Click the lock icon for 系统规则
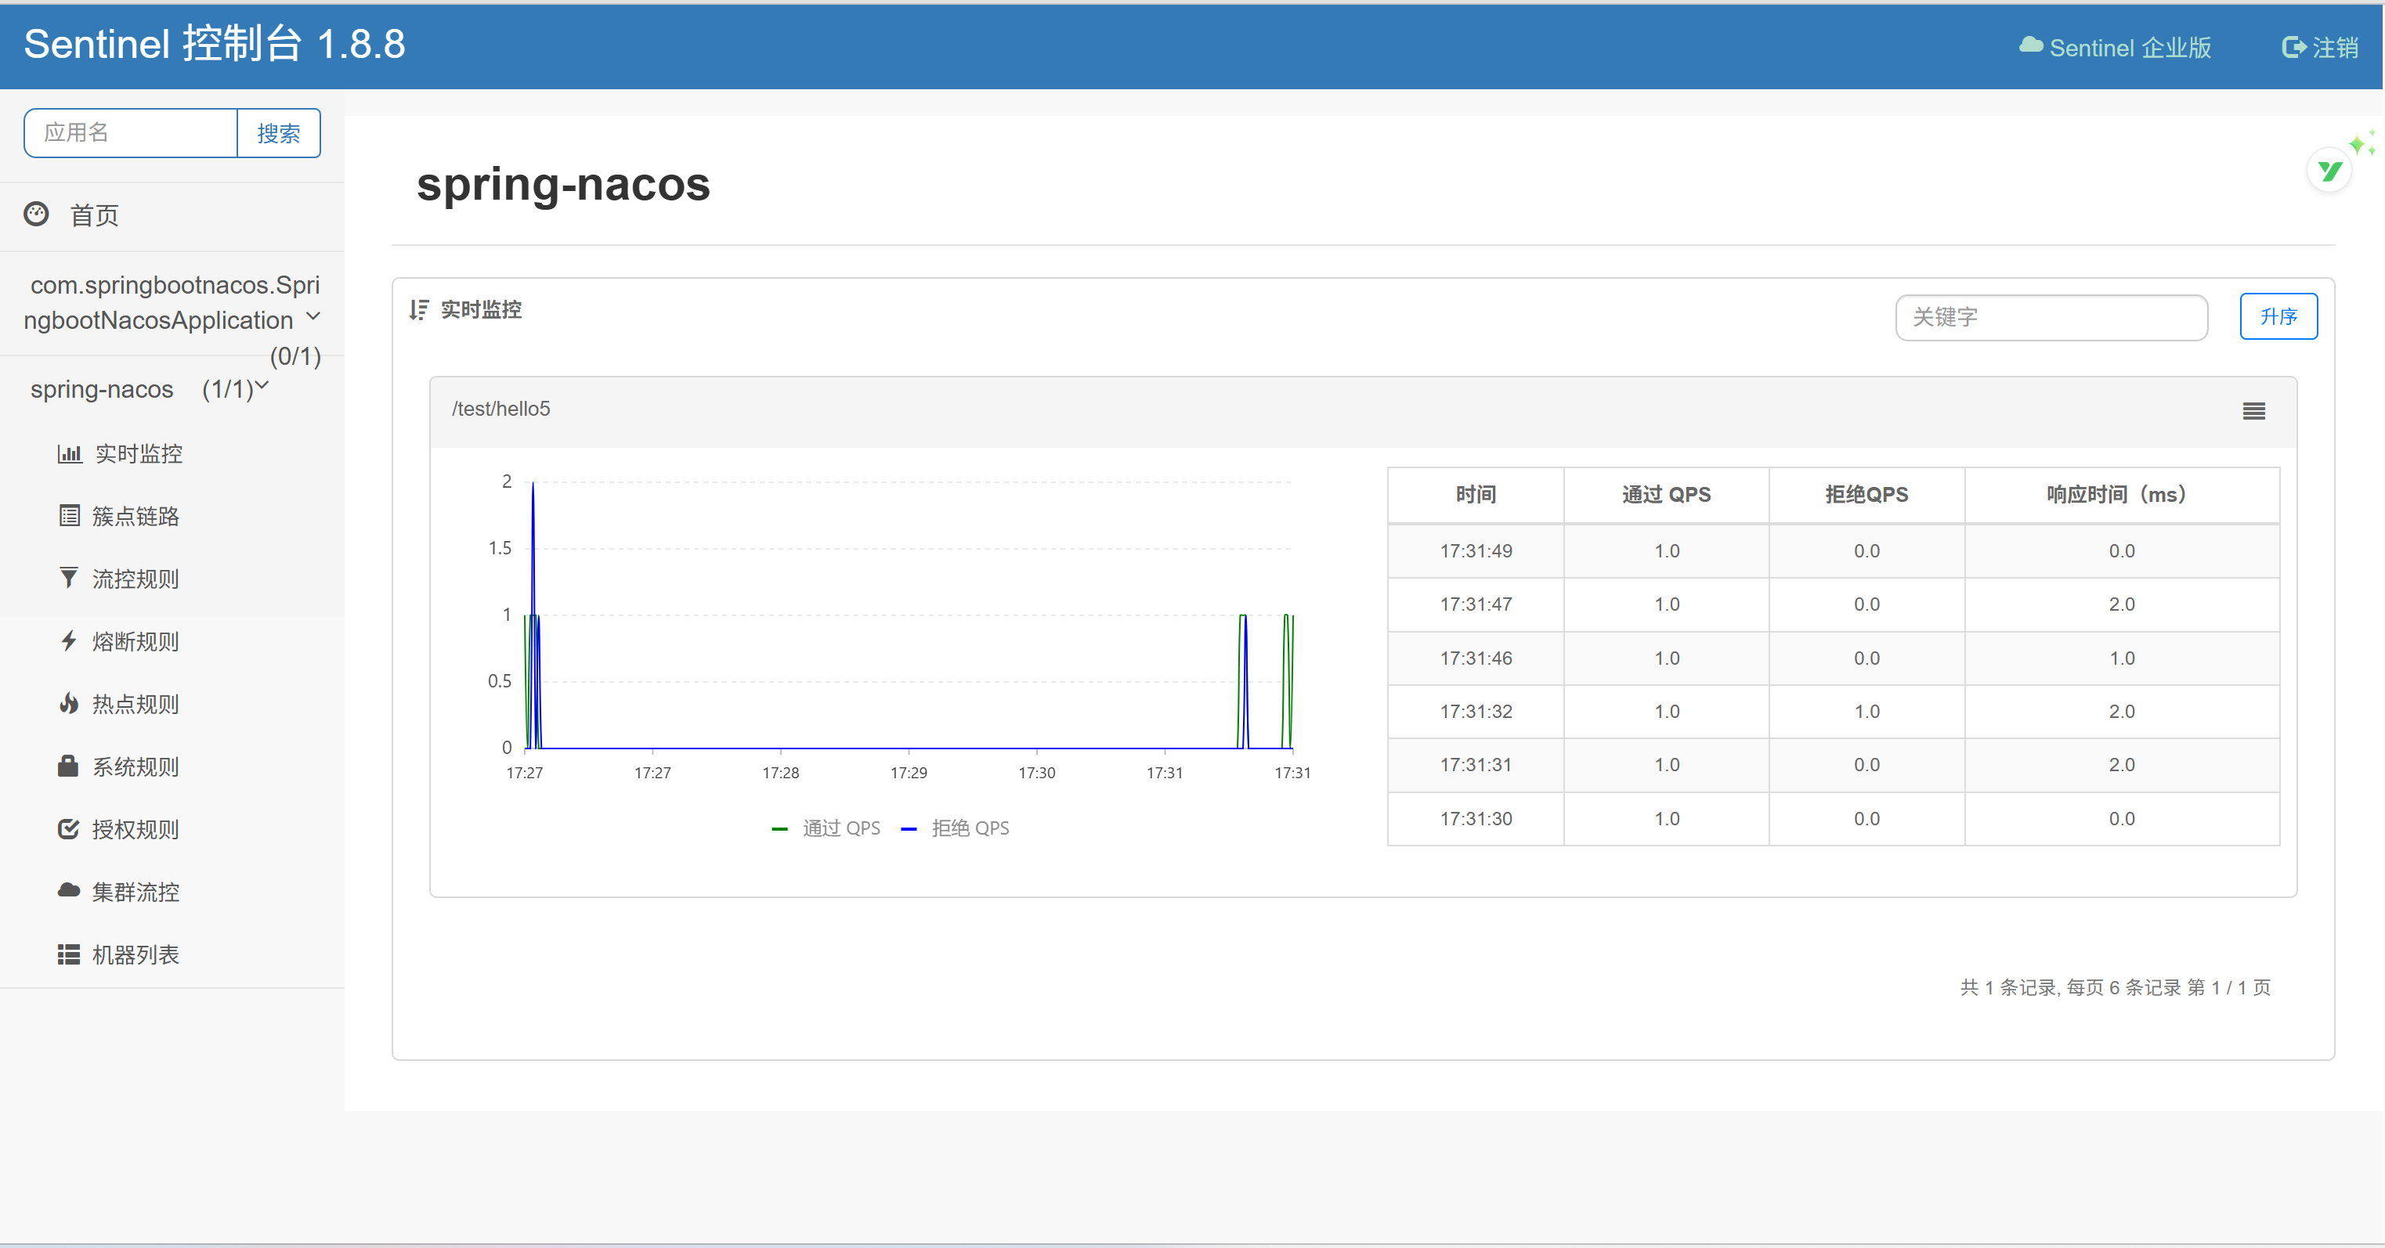Viewport: 2385px width, 1248px height. (68, 766)
